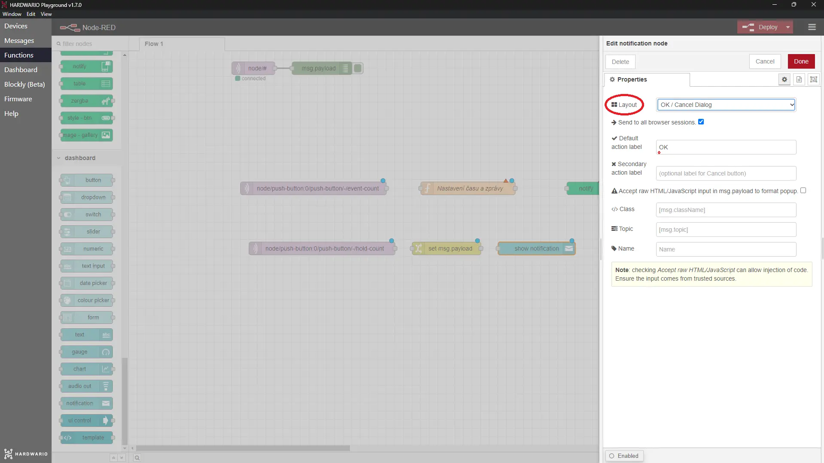Select the gauge dashboard node
Screen dimensions: 824x463
(87, 352)
